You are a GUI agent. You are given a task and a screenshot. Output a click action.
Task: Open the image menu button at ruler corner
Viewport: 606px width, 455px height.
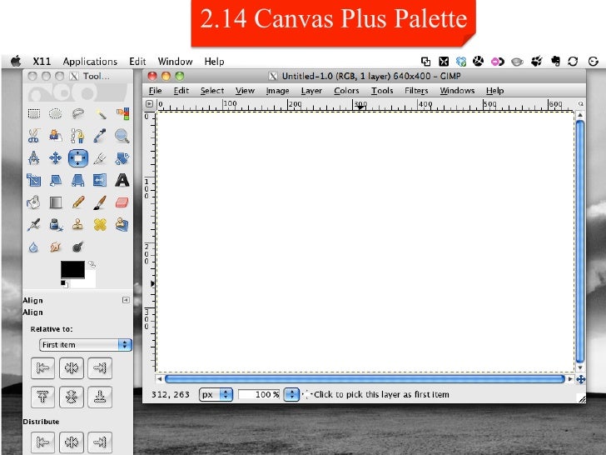pos(149,103)
